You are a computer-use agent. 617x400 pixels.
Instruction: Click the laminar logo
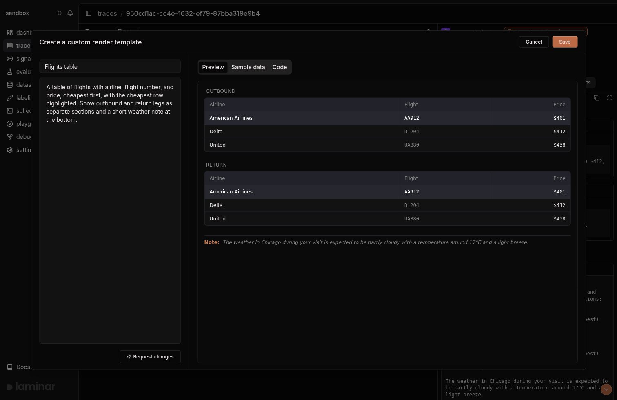pos(31,387)
